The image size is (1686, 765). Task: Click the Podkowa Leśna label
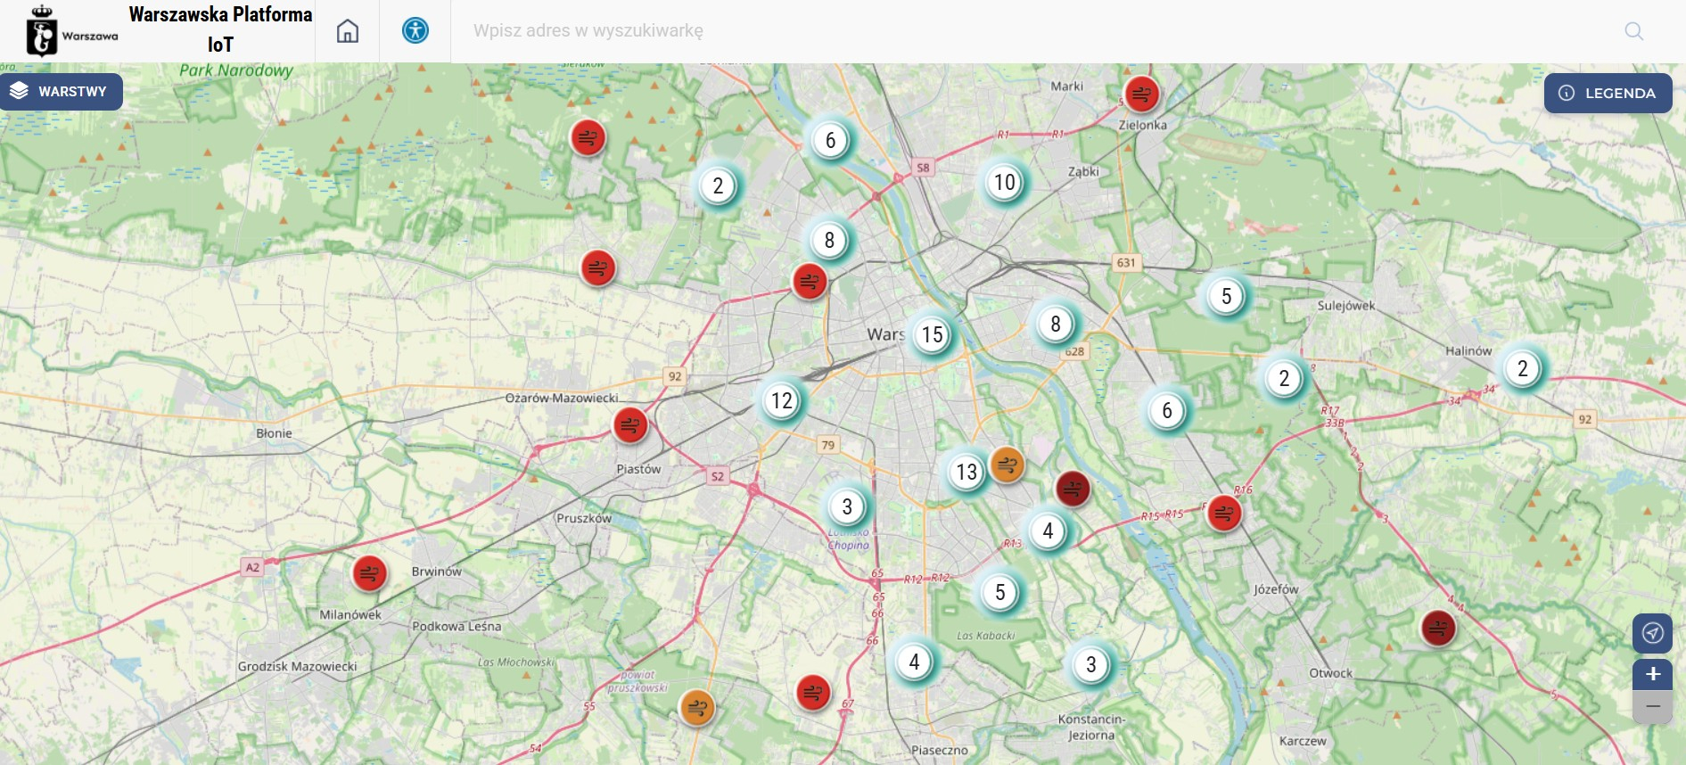click(456, 627)
